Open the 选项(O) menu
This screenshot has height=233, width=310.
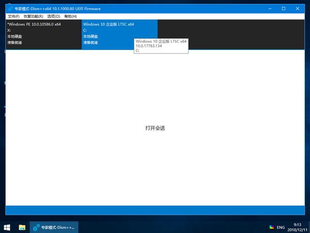point(54,16)
